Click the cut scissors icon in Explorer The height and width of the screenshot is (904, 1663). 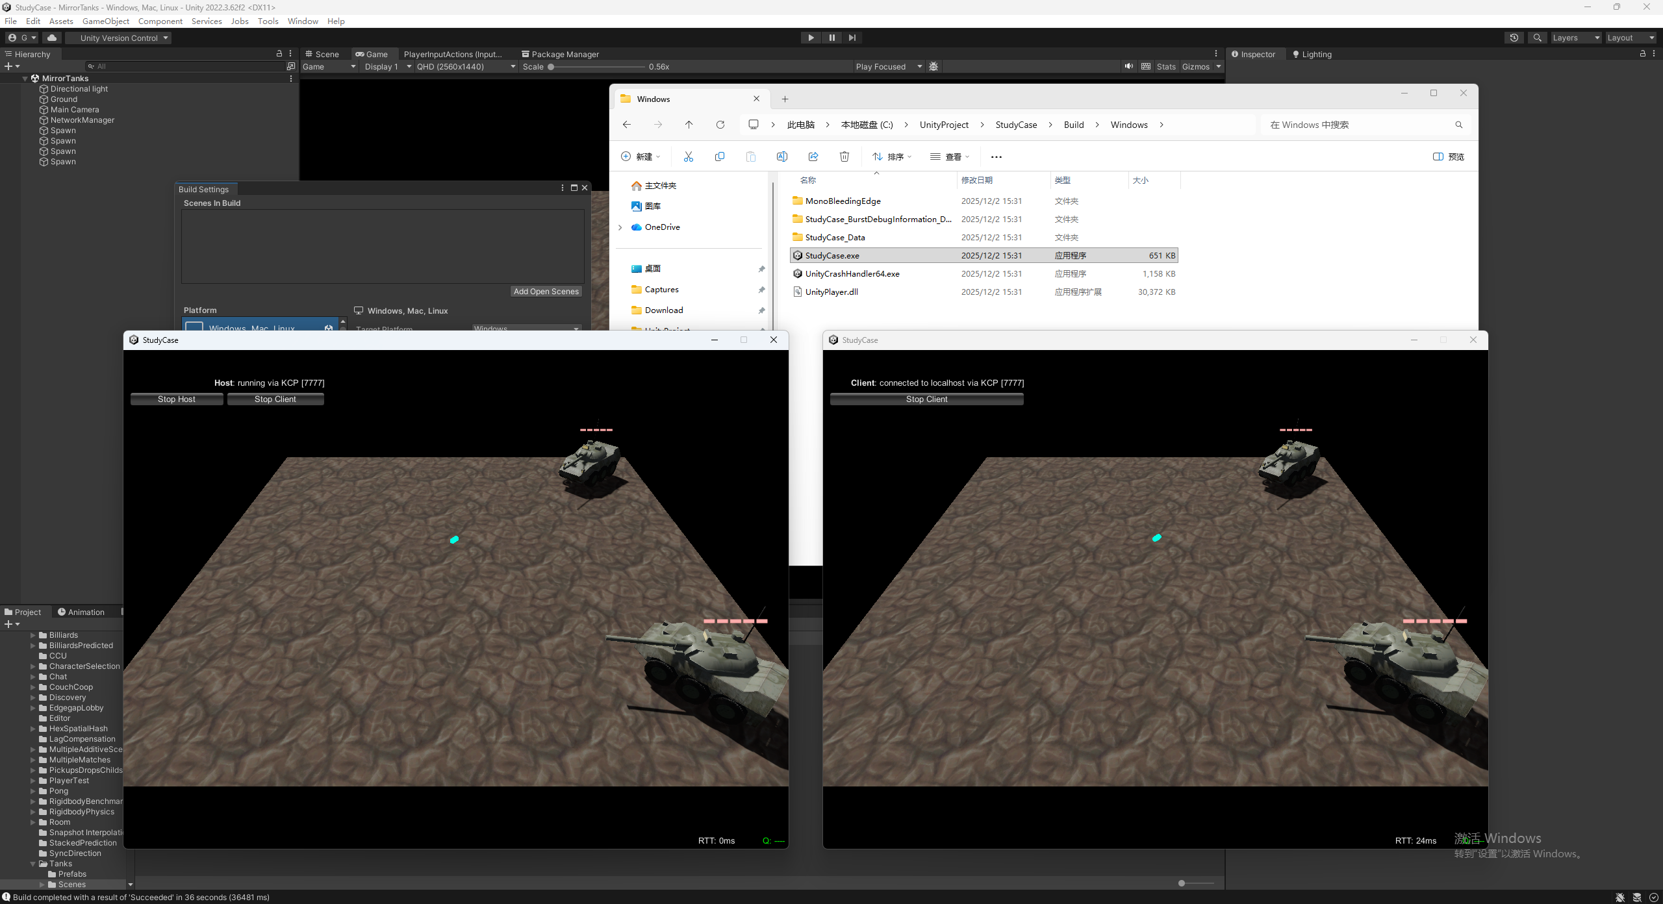(x=688, y=157)
